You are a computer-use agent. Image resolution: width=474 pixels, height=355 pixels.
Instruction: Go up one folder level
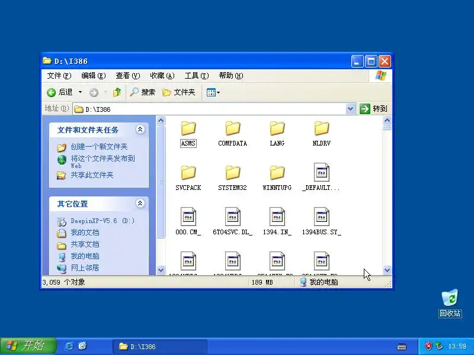click(x=117, y=92)
